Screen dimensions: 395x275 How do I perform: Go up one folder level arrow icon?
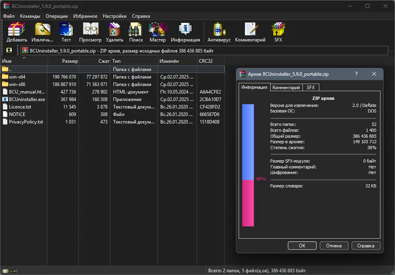(x=9, y=50)
